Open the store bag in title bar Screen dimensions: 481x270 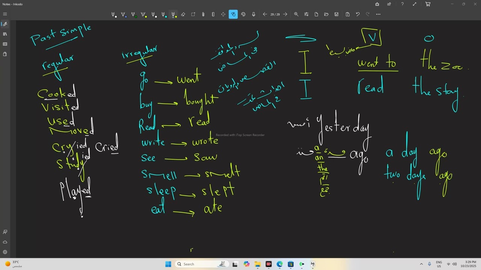click(x=377, y=4)
